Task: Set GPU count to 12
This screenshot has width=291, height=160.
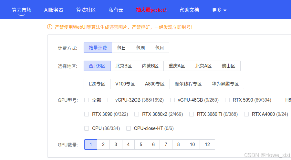Action: (x=207, y=145)
